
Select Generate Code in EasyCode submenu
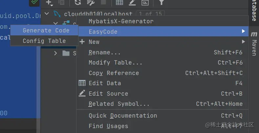click(x=44, y=30)
